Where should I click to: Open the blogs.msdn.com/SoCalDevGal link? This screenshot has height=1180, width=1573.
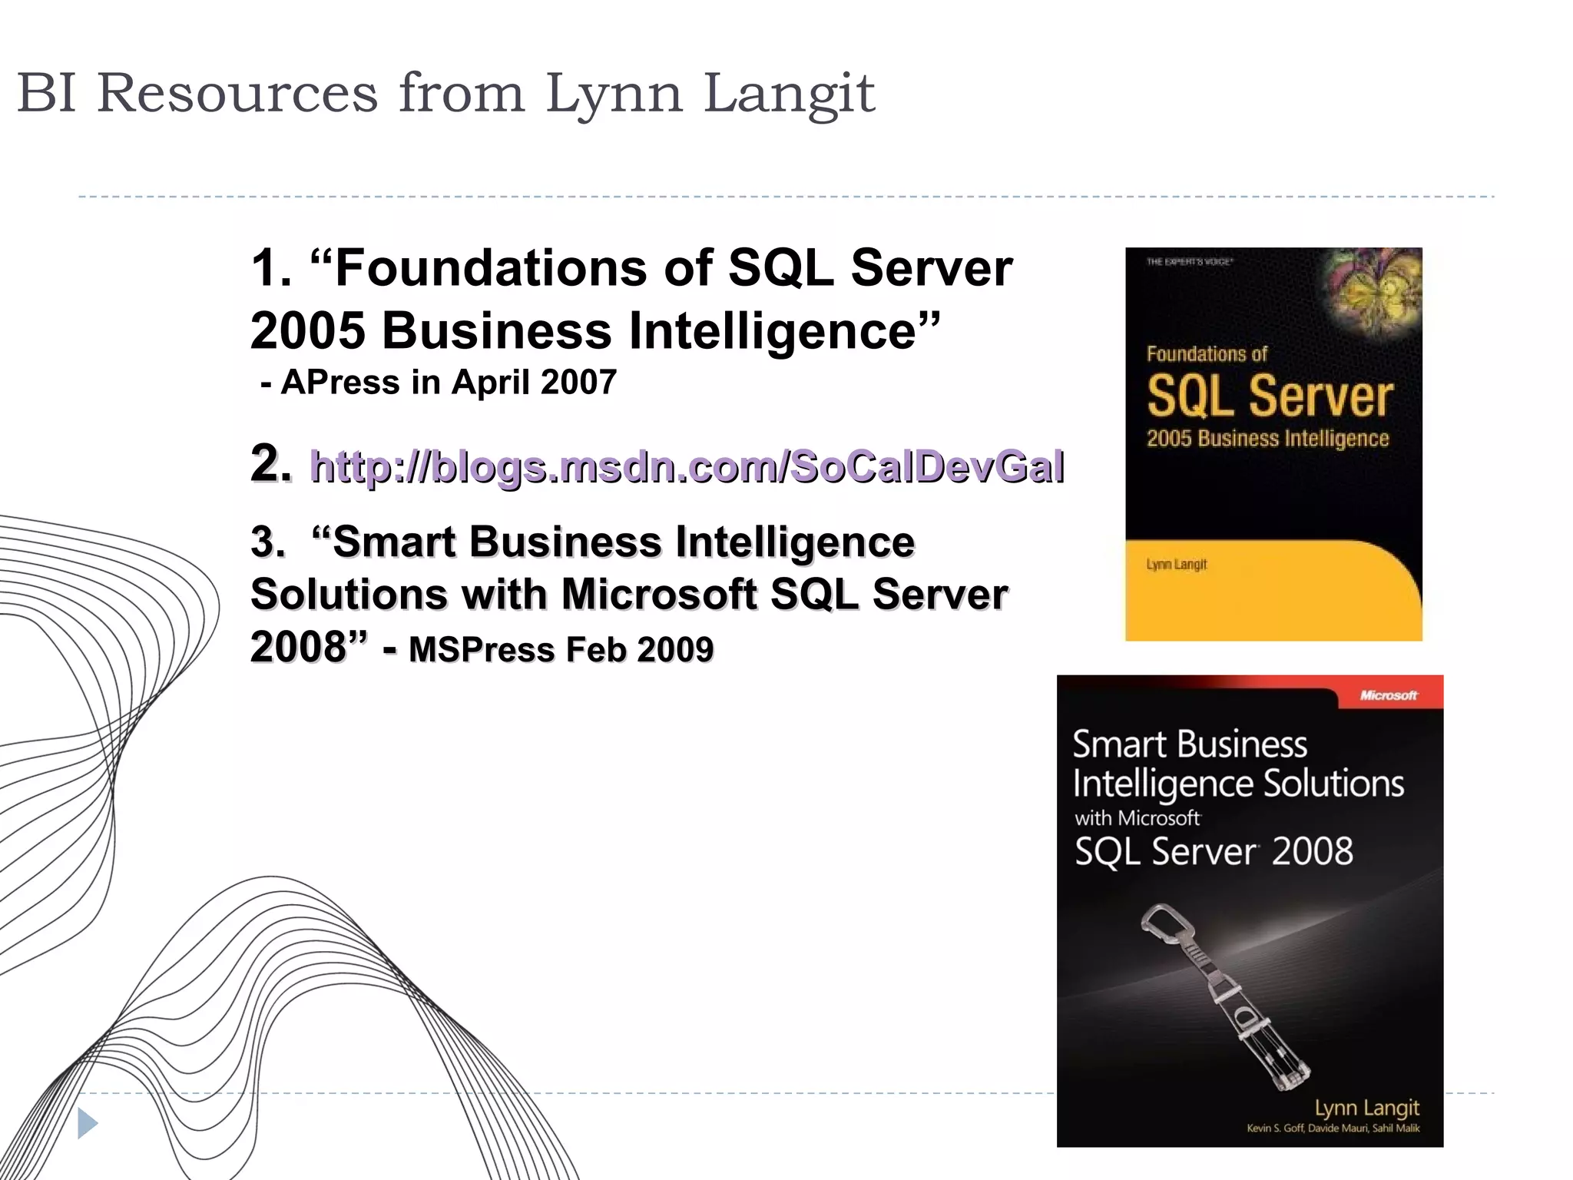coord(687,466)
